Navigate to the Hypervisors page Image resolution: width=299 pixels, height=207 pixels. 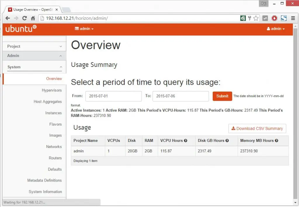[52, 90]
